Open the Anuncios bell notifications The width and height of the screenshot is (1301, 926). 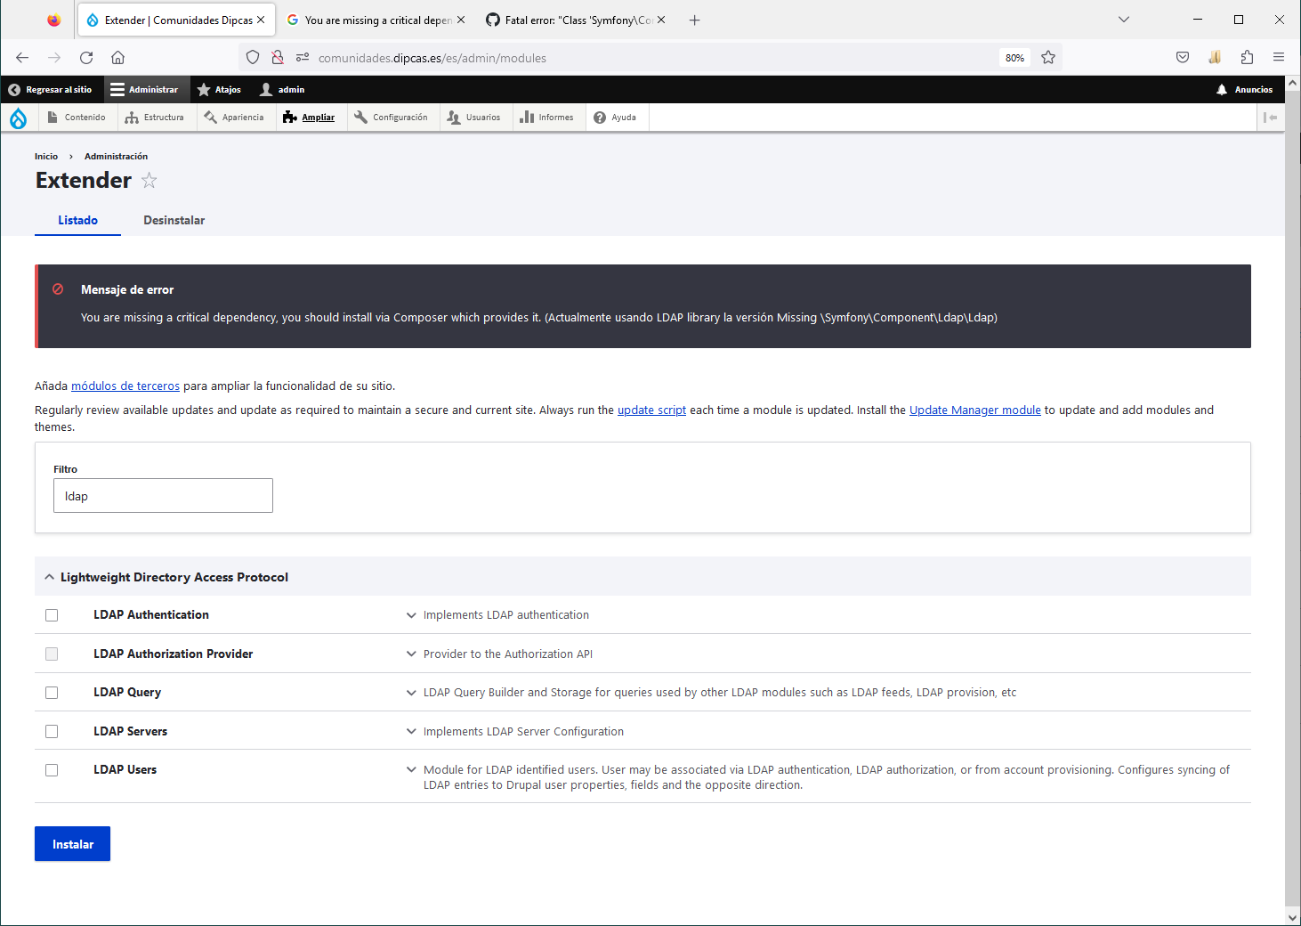(x=1245, y=90)
